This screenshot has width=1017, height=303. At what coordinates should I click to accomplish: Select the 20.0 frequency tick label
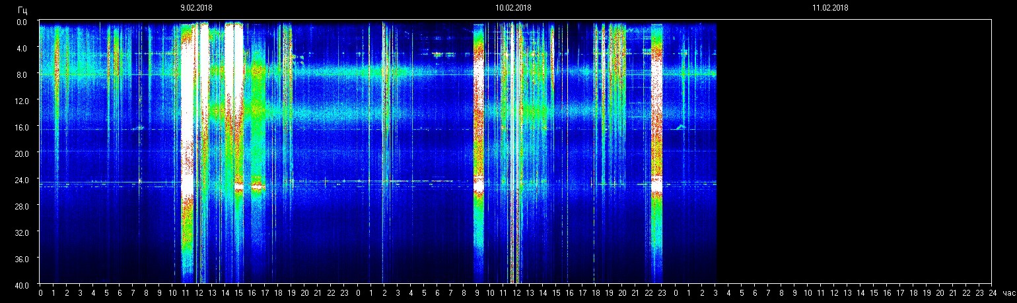(21, 153)
